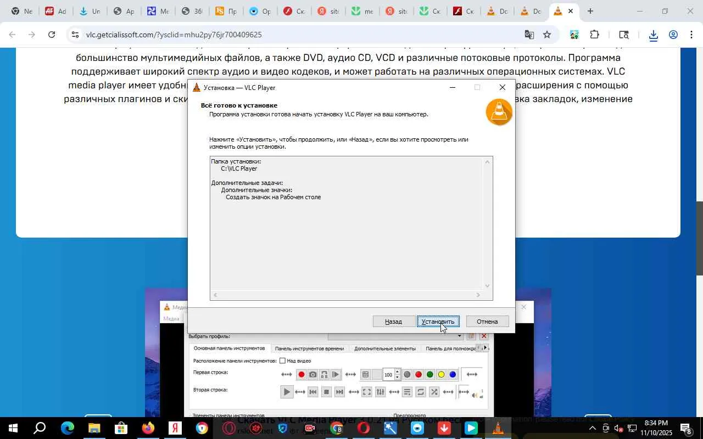Screen dimensions: 703x439
Task: Go back with the Назад button
Action: click(393, 322)
